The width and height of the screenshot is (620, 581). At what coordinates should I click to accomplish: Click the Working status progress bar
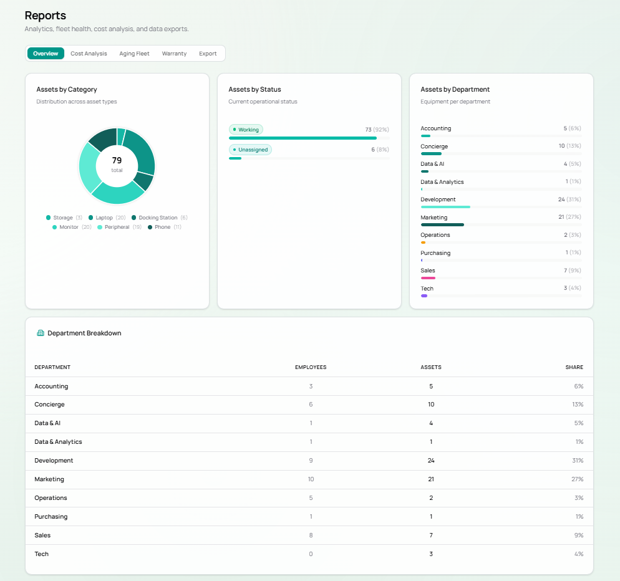point(309,138)
